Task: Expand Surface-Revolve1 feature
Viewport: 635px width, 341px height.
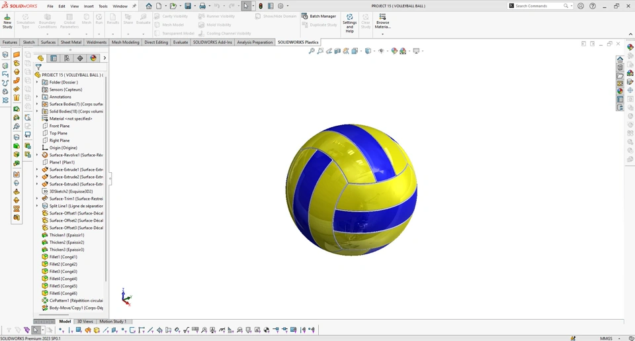Action: (37, 155)
